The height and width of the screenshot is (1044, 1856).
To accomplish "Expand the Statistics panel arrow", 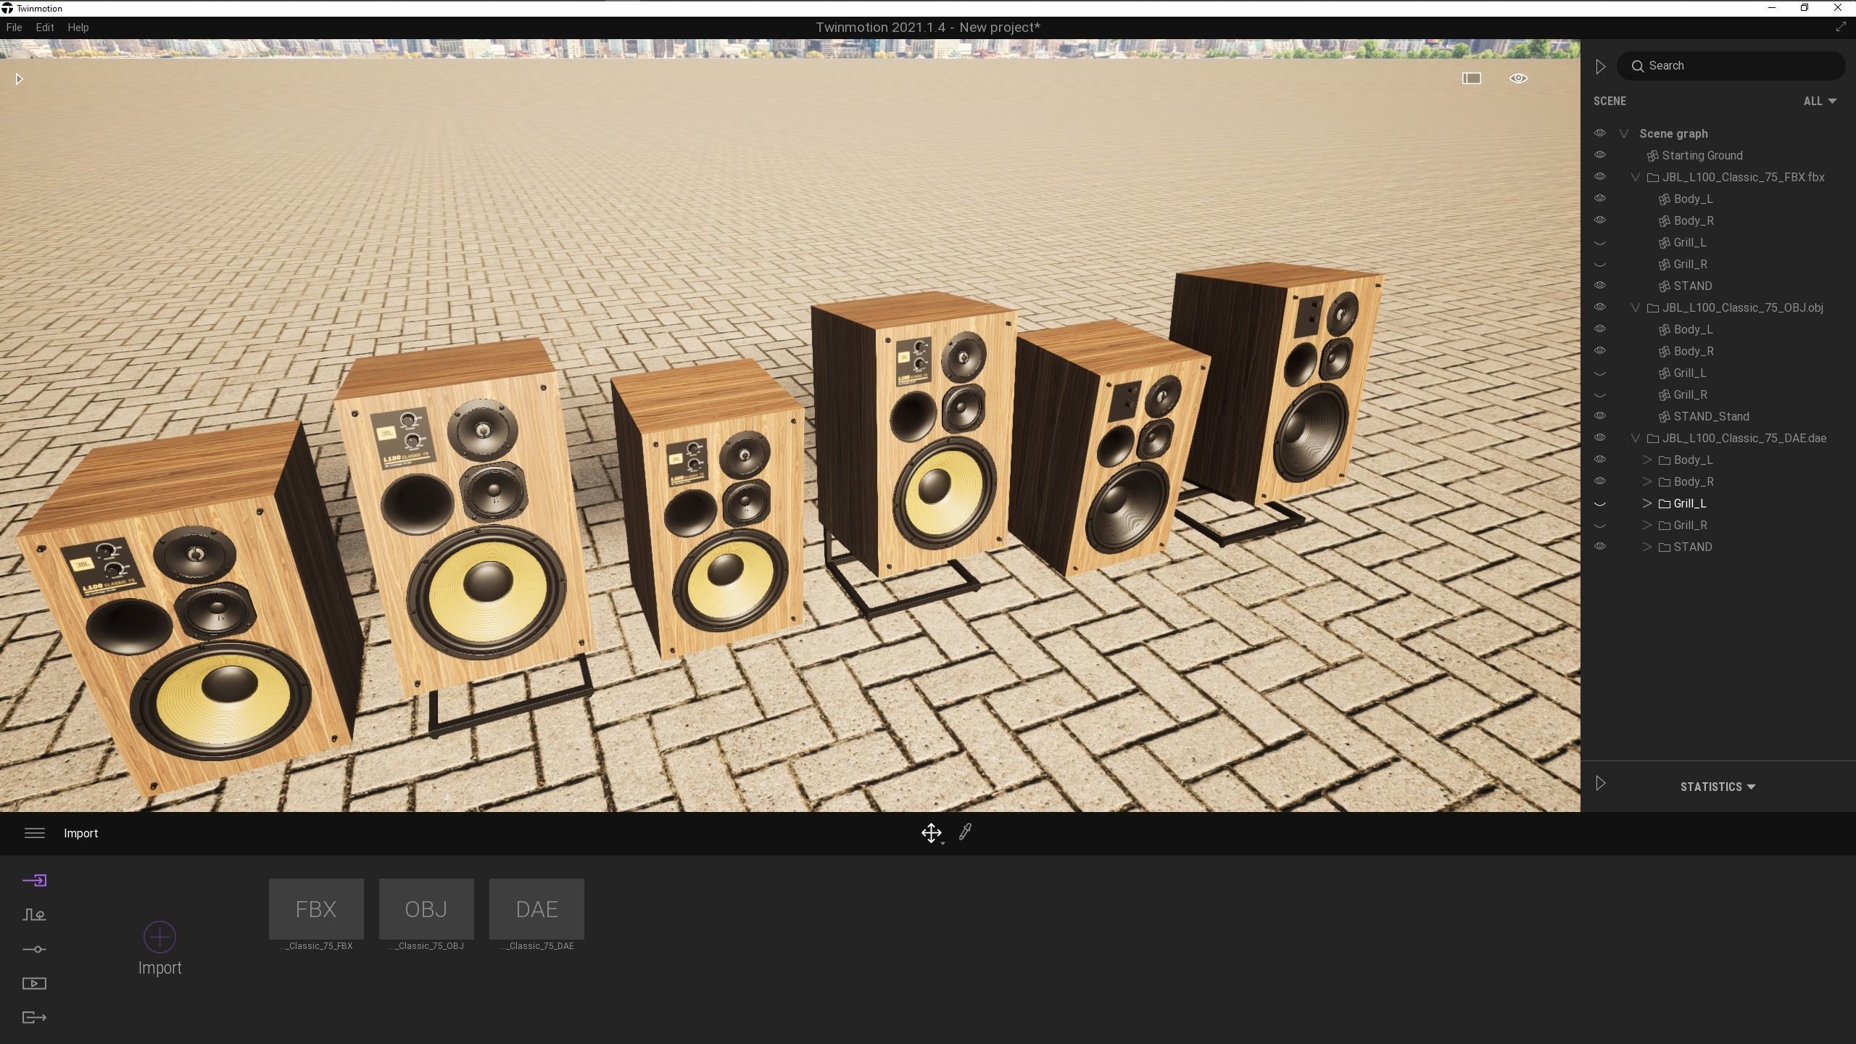I will pyautogui.click(x=1600, y=784).
